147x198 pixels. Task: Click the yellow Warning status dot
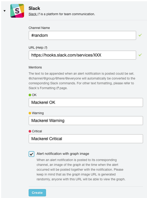click(x=30, y=113)
